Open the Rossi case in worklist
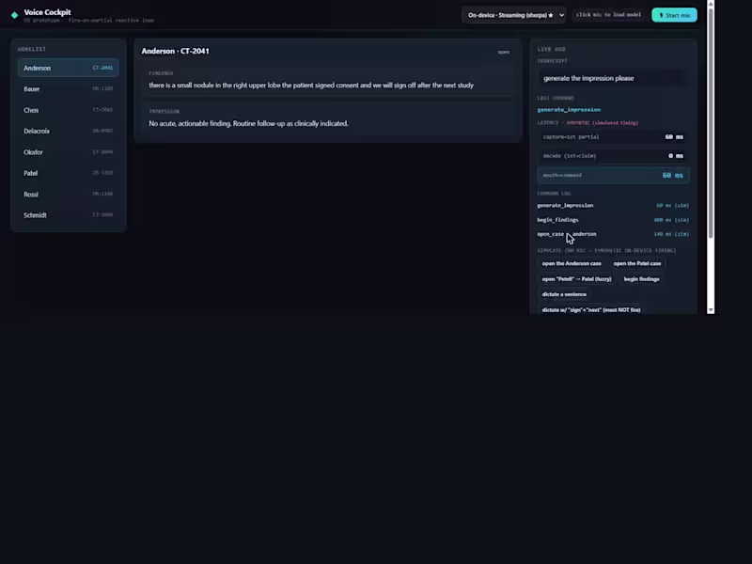Image resolution: width=752 pixels, height=564 pixels. point(68,195)
